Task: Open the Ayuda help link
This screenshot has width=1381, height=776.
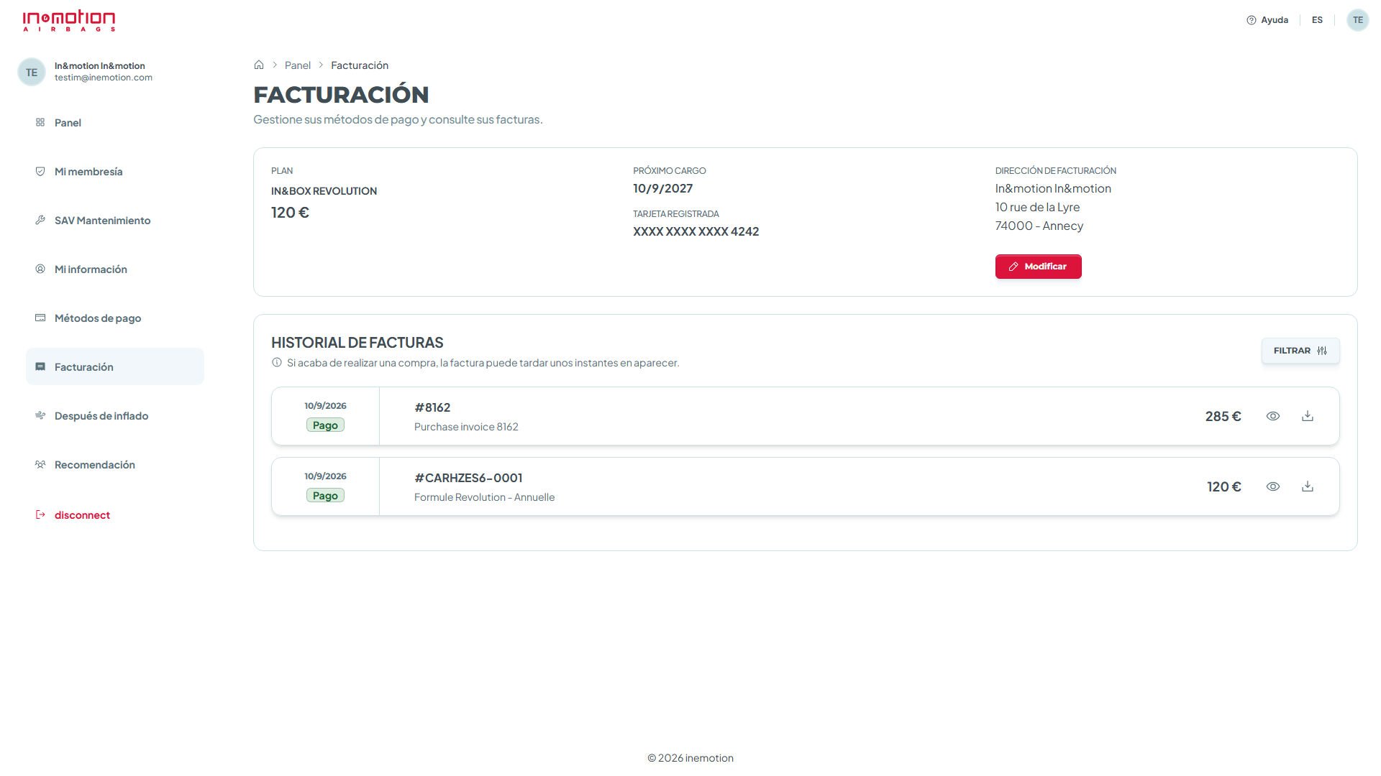Action: [1267, 20]
